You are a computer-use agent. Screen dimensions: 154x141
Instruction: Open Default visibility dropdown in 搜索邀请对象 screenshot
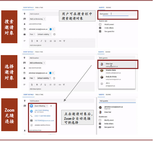(44, 34)
